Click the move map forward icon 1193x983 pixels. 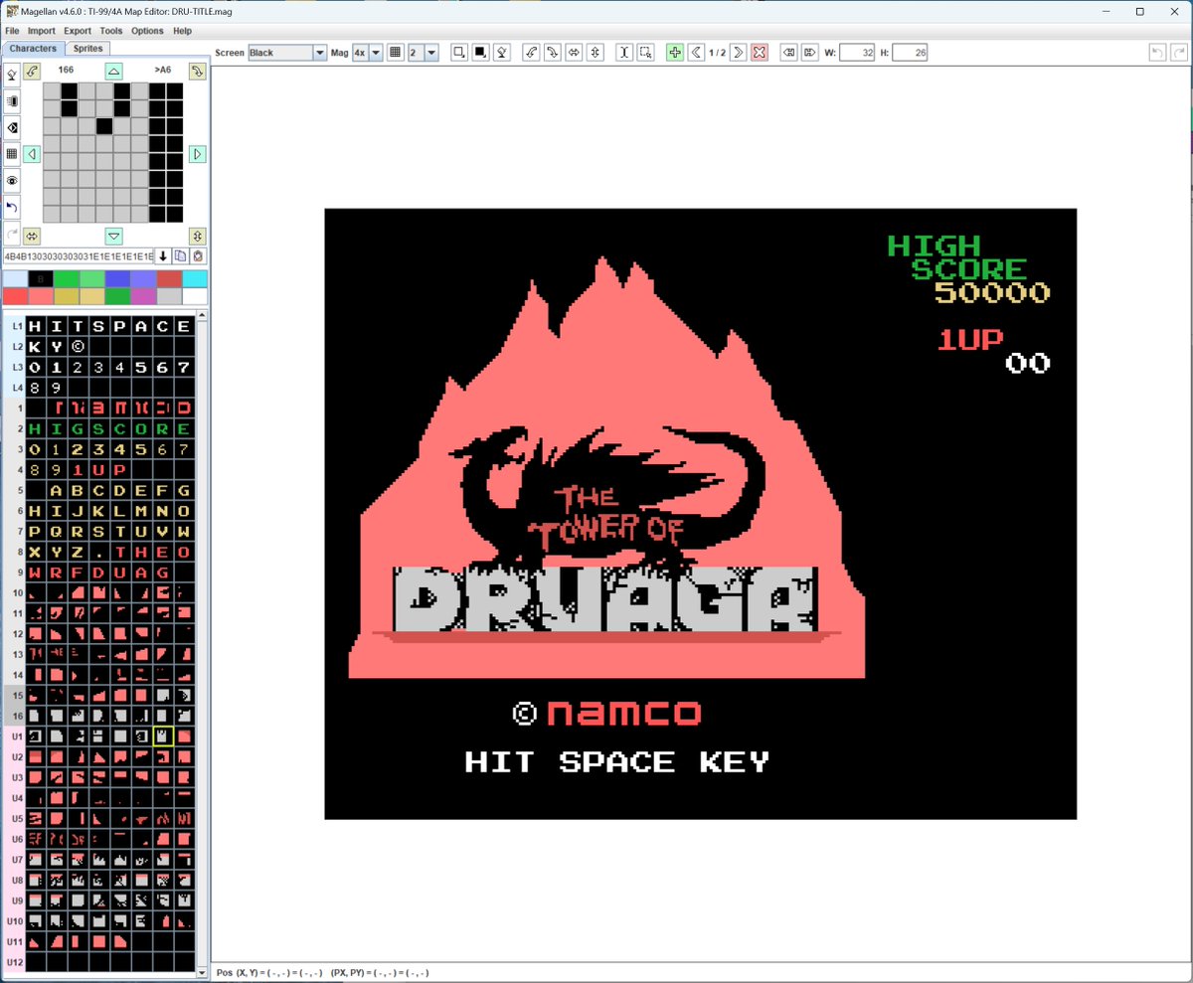click(x=810, y=53)
